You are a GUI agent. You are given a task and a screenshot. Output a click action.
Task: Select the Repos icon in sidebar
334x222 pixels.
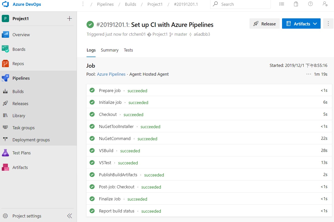pos(5,63)
